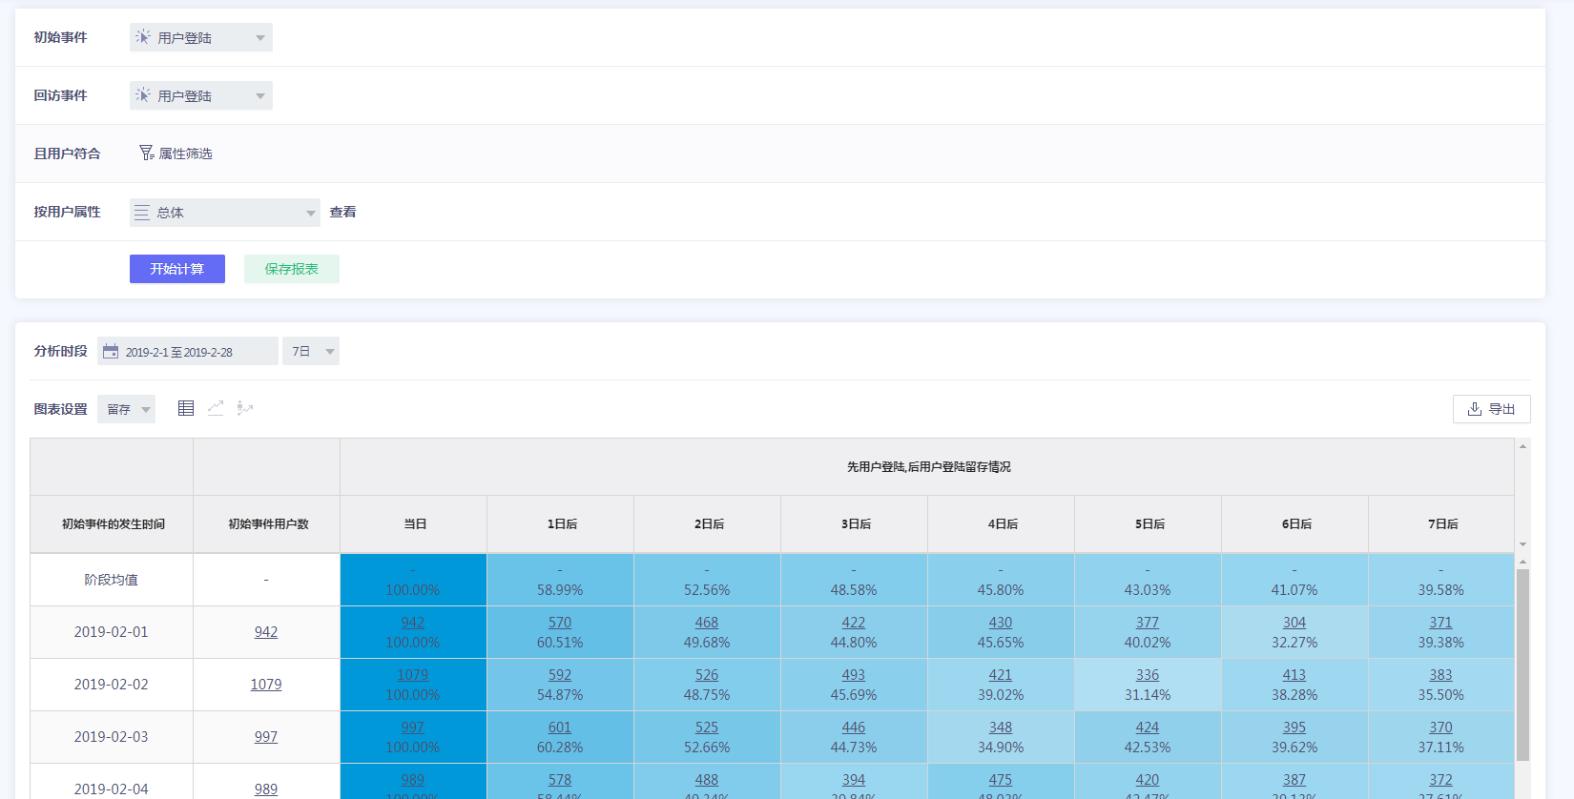The width and height of the screenshot is (1574, 799).
Task: Click the list icon in 总体 selector
Action: (142, 213)
